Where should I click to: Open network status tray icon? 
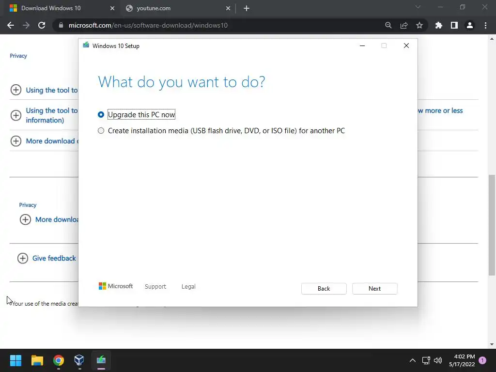pyautogui.click(x=426, y=360)
